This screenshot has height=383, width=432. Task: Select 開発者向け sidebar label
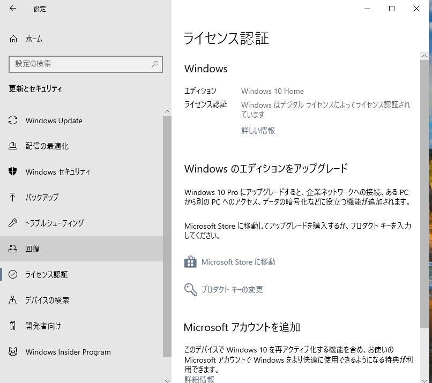(43, 326)
